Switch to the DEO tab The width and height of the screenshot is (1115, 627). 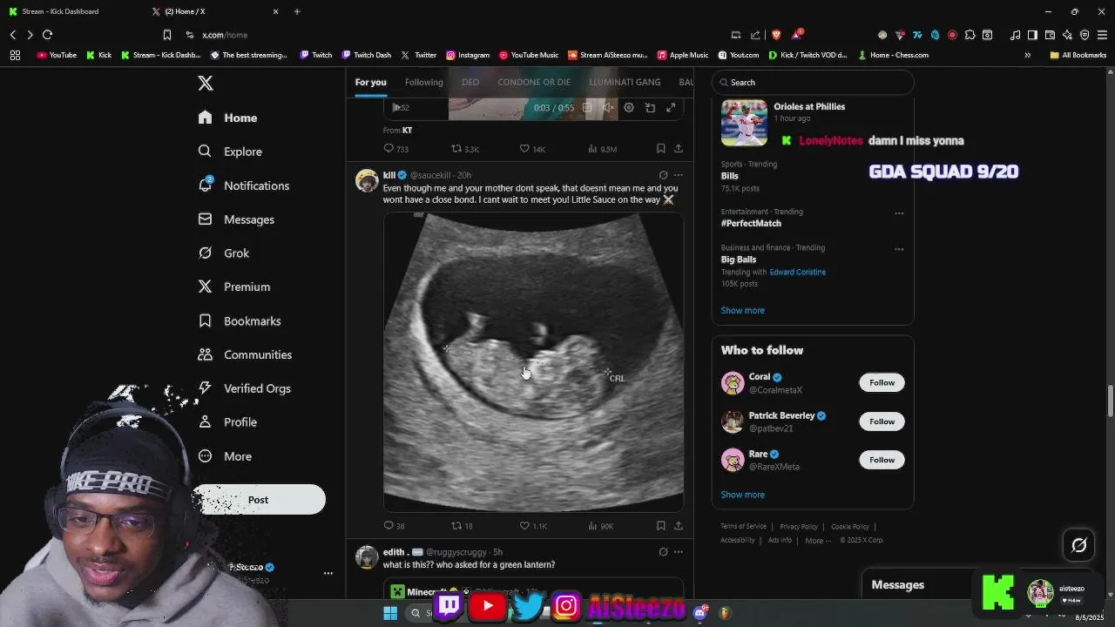[470, 82]
